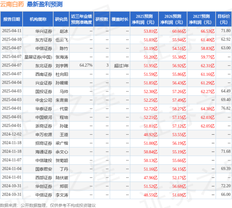
Task: Click the 云南白药 title text
Action: (13, 4)
